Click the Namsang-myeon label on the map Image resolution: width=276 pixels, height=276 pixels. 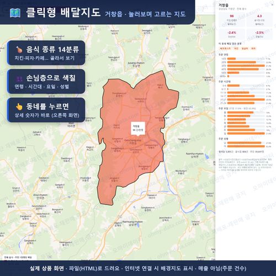(132, 223)
